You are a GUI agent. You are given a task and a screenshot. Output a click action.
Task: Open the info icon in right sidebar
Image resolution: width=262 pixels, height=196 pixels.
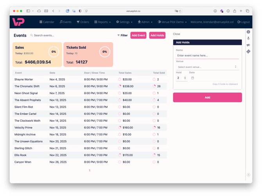click(248, 32)
